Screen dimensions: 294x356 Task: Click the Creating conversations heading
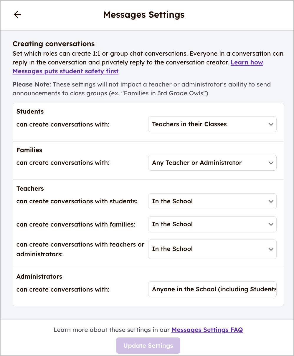tap(54, 44)
